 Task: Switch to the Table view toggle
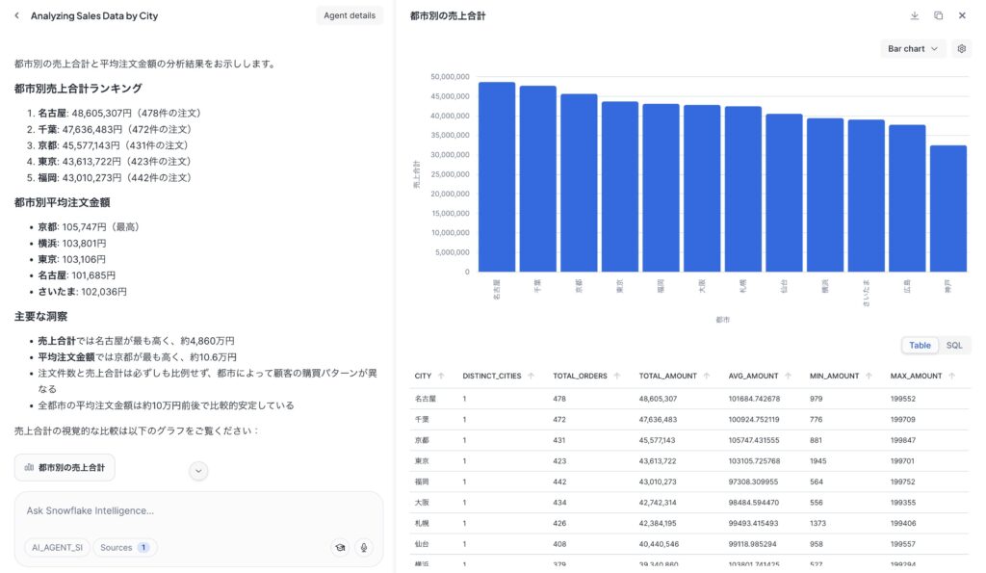(x=920, y=345)
